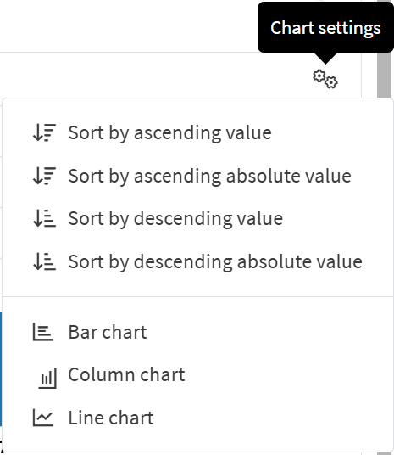Select Sort by descending value
This screenshot has width=394, height=455.
[x=175, y=218]
